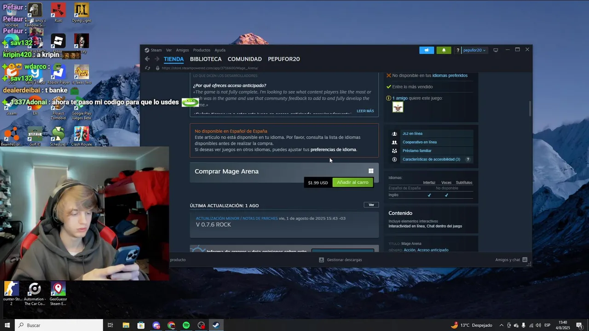Open the taskbar clock showing 15:40

pyautogui.click(x=562, y=325)
